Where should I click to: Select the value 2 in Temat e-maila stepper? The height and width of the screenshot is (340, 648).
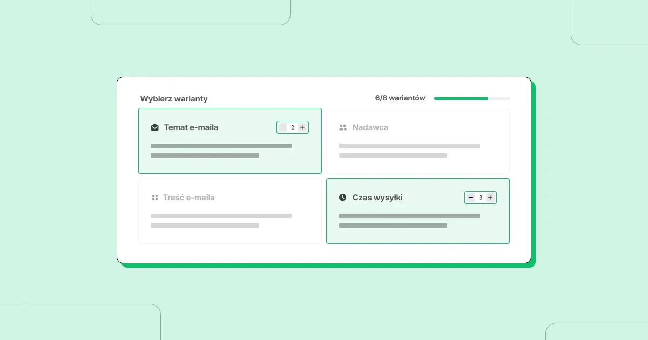tap(293, 127)
